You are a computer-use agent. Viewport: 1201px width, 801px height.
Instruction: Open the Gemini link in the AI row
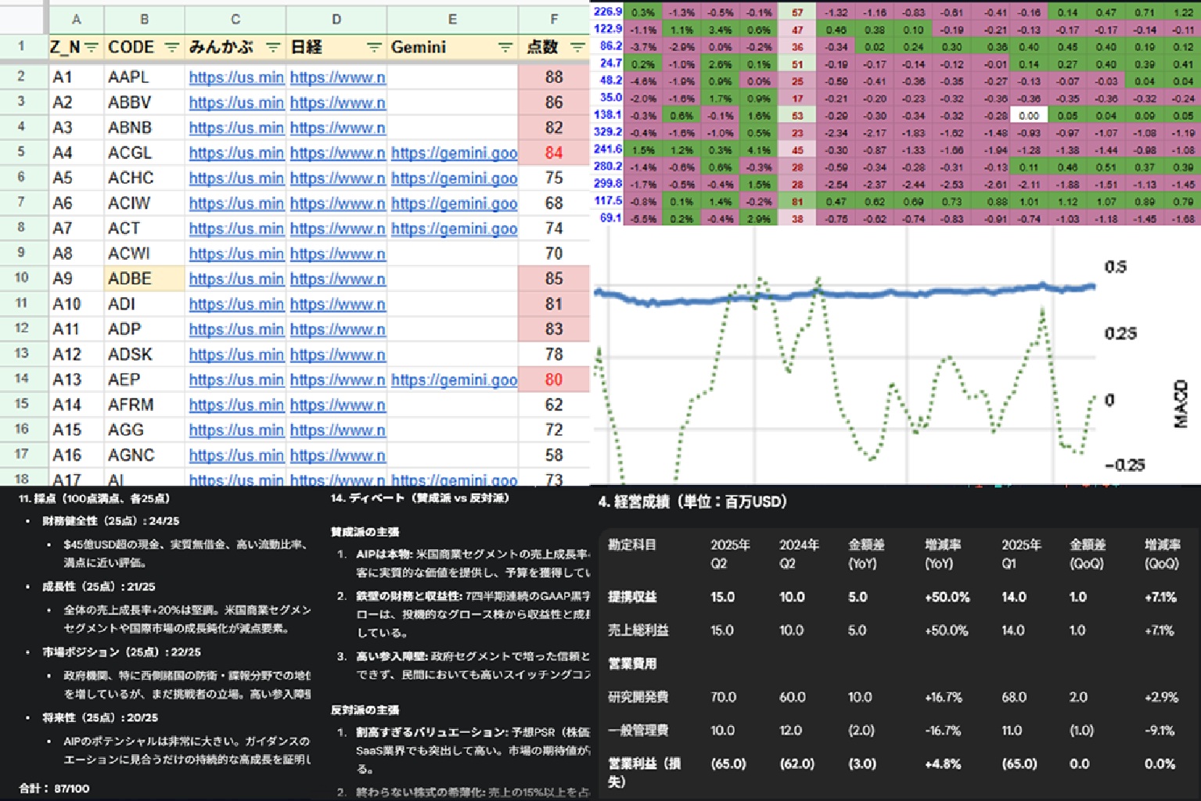point(455,480)
